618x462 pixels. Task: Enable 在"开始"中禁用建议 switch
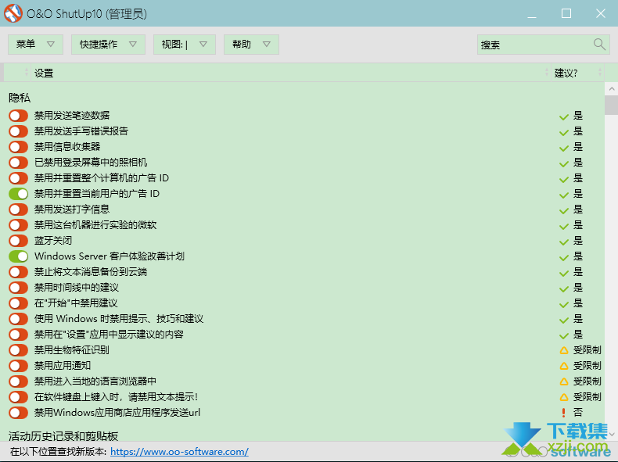[19, 303]
